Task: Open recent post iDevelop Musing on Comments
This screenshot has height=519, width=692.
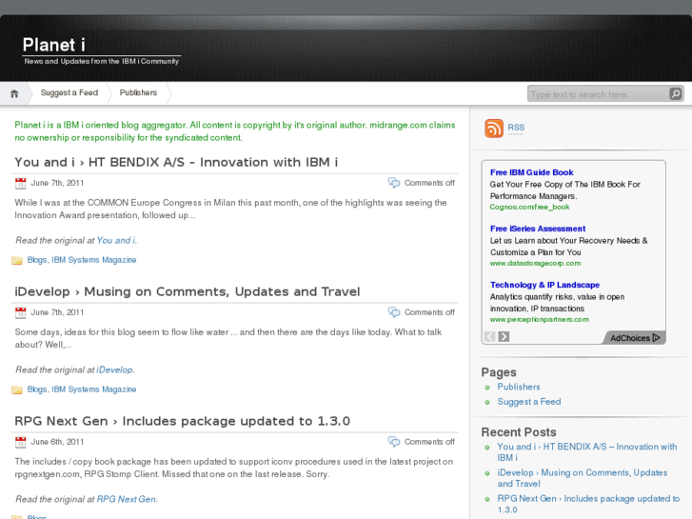Action: (583, 478)
